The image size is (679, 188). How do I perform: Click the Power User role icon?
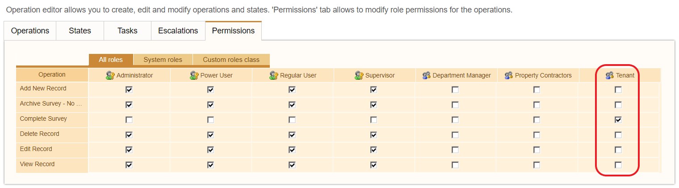194,75
